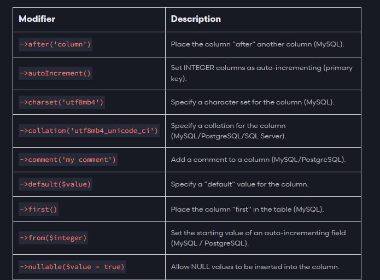Click the Description column header
This screenshot has width=380, height=280.
tap(196, 19)
